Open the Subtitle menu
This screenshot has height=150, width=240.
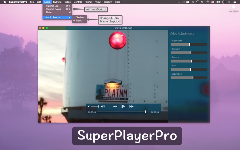pyautogui.click(x=57, y=2)
